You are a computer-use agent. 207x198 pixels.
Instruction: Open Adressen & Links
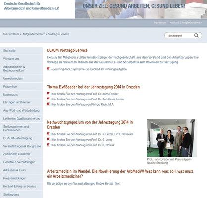coord(21,170)
